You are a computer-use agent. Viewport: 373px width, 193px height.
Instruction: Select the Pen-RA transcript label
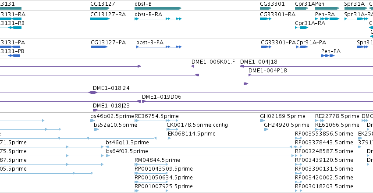coord(325,14)
